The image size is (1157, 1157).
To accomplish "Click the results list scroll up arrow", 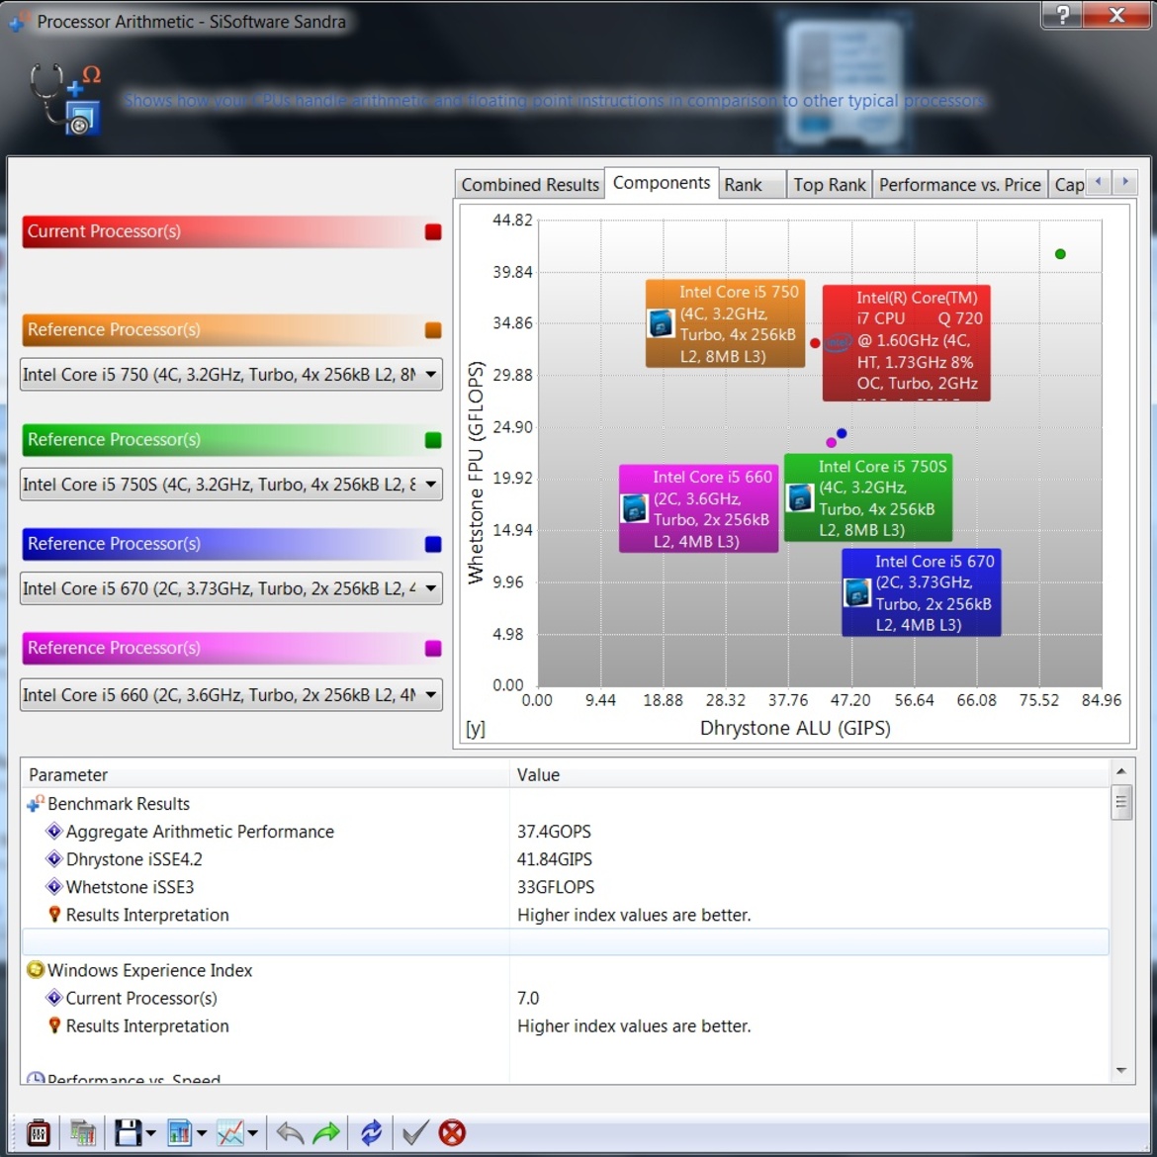I will pos(1120,771).
